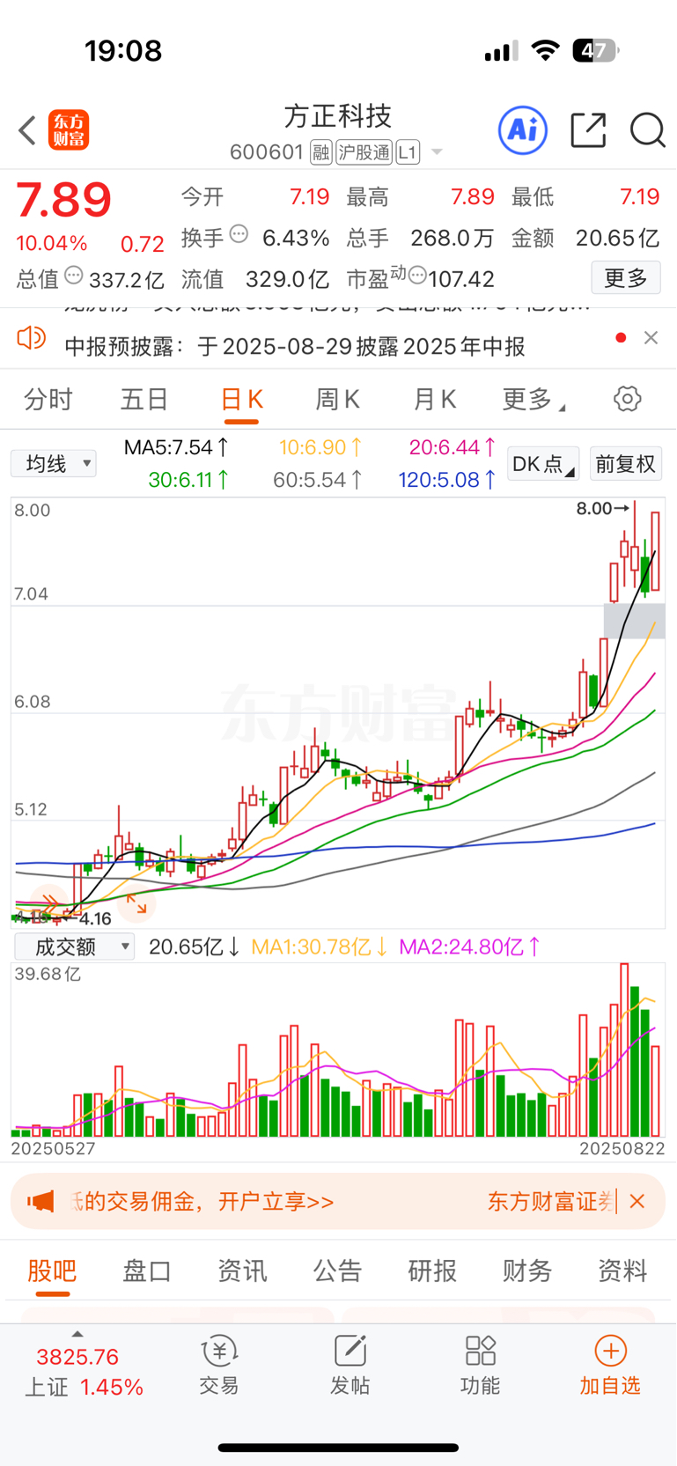Tap the 4.16 low price marker
The image size is (677, 1466).
(95, 919)
